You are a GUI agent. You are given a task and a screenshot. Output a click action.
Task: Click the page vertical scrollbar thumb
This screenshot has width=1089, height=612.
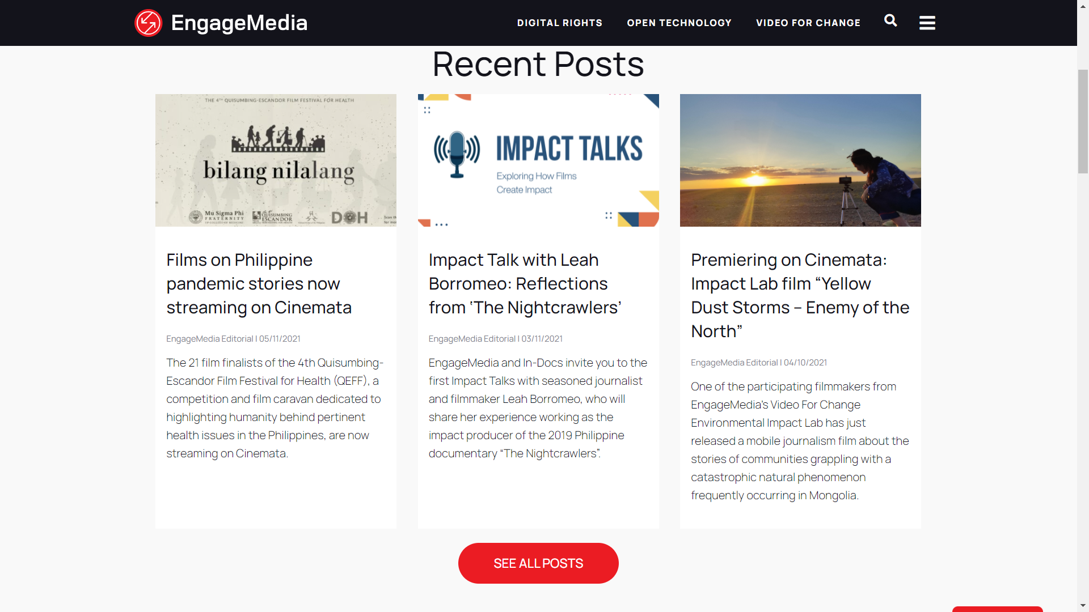click(1083, 121)
